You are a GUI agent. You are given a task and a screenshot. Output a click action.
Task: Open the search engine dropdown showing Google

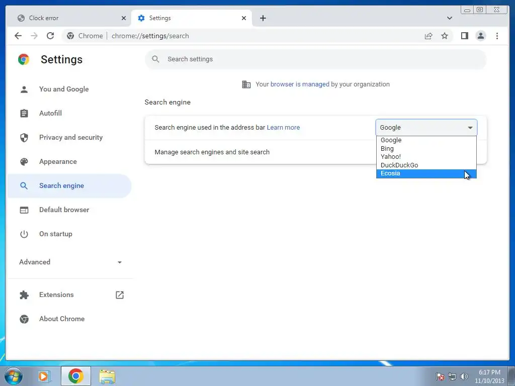click(426, 127)
